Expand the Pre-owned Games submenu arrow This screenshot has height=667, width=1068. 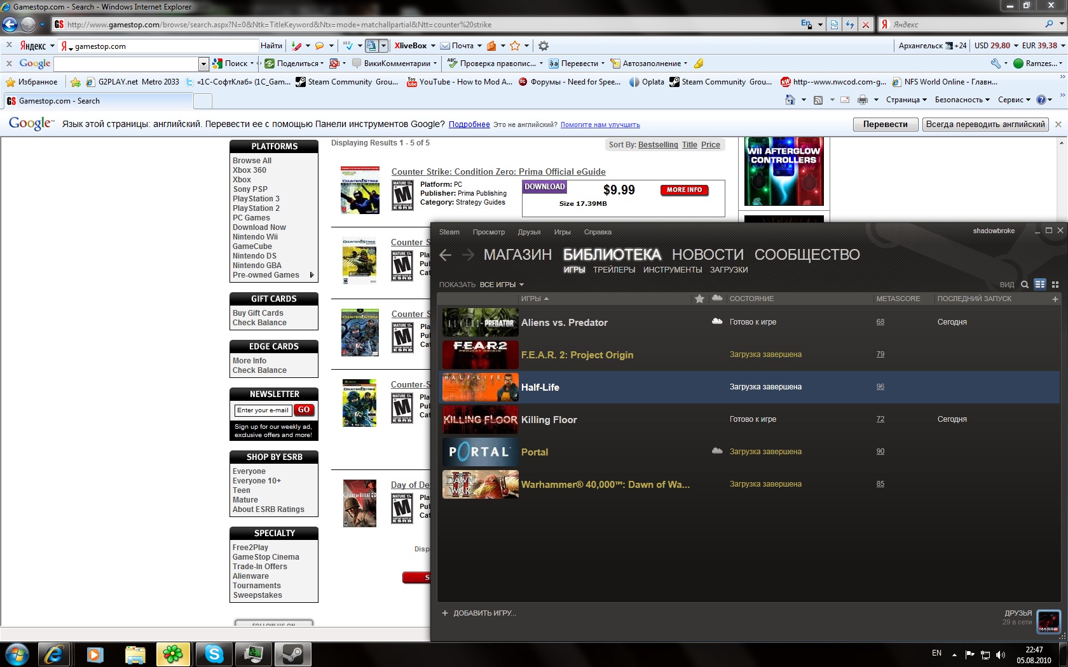click(x=311, y=275)
